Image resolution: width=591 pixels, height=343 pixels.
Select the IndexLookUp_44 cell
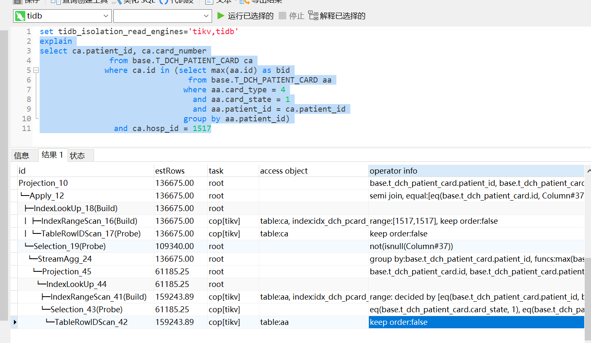pyautogui.click(x=86, y=284)
